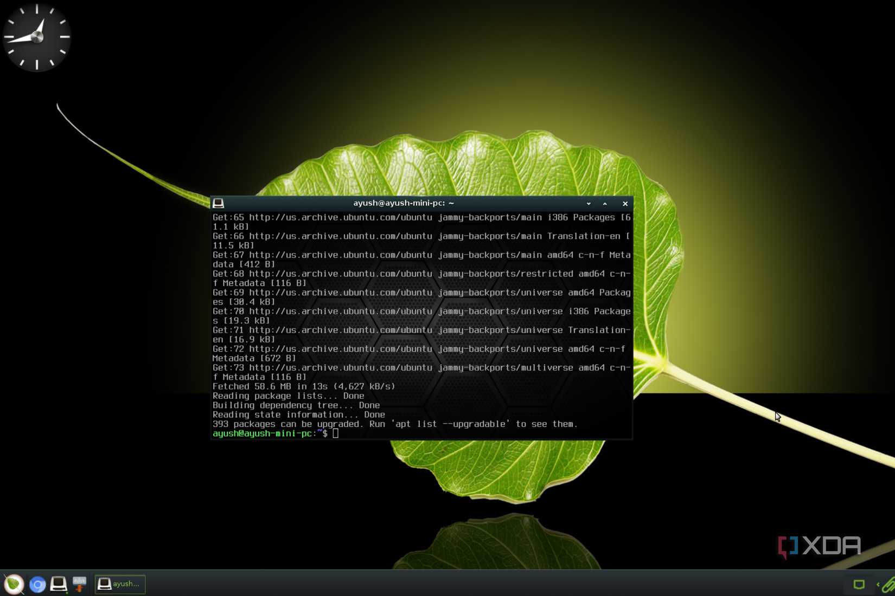Select the ayush... terminal taskbar entry

click(x=120, y=584)
